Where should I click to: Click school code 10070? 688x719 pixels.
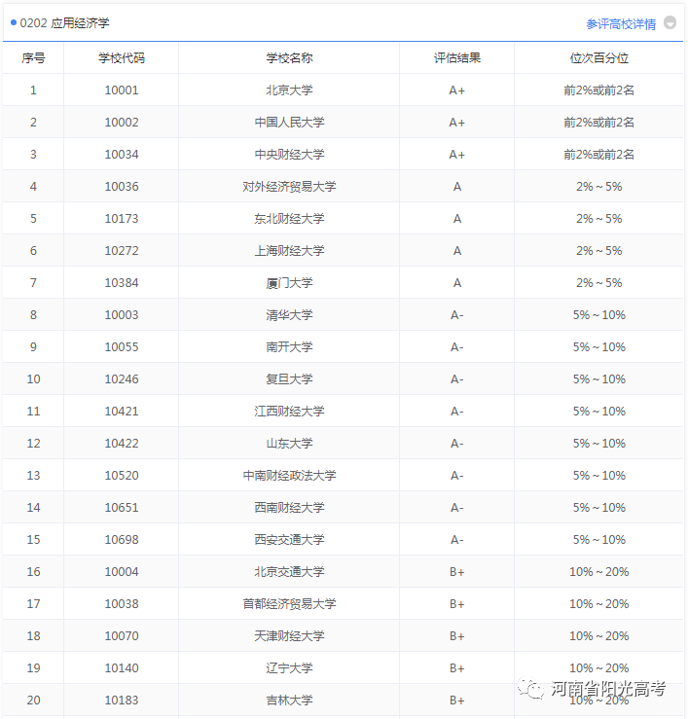[x=122, y=636]
